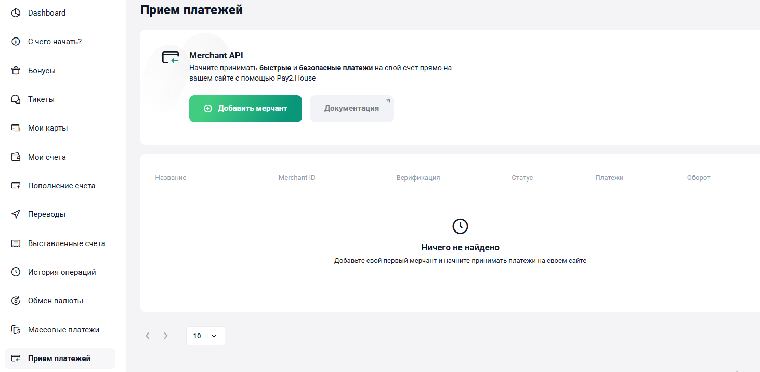Click the card-plus icon next to Пополнение счета
This screenshot has height=372, width=760.
coord(16,186)
